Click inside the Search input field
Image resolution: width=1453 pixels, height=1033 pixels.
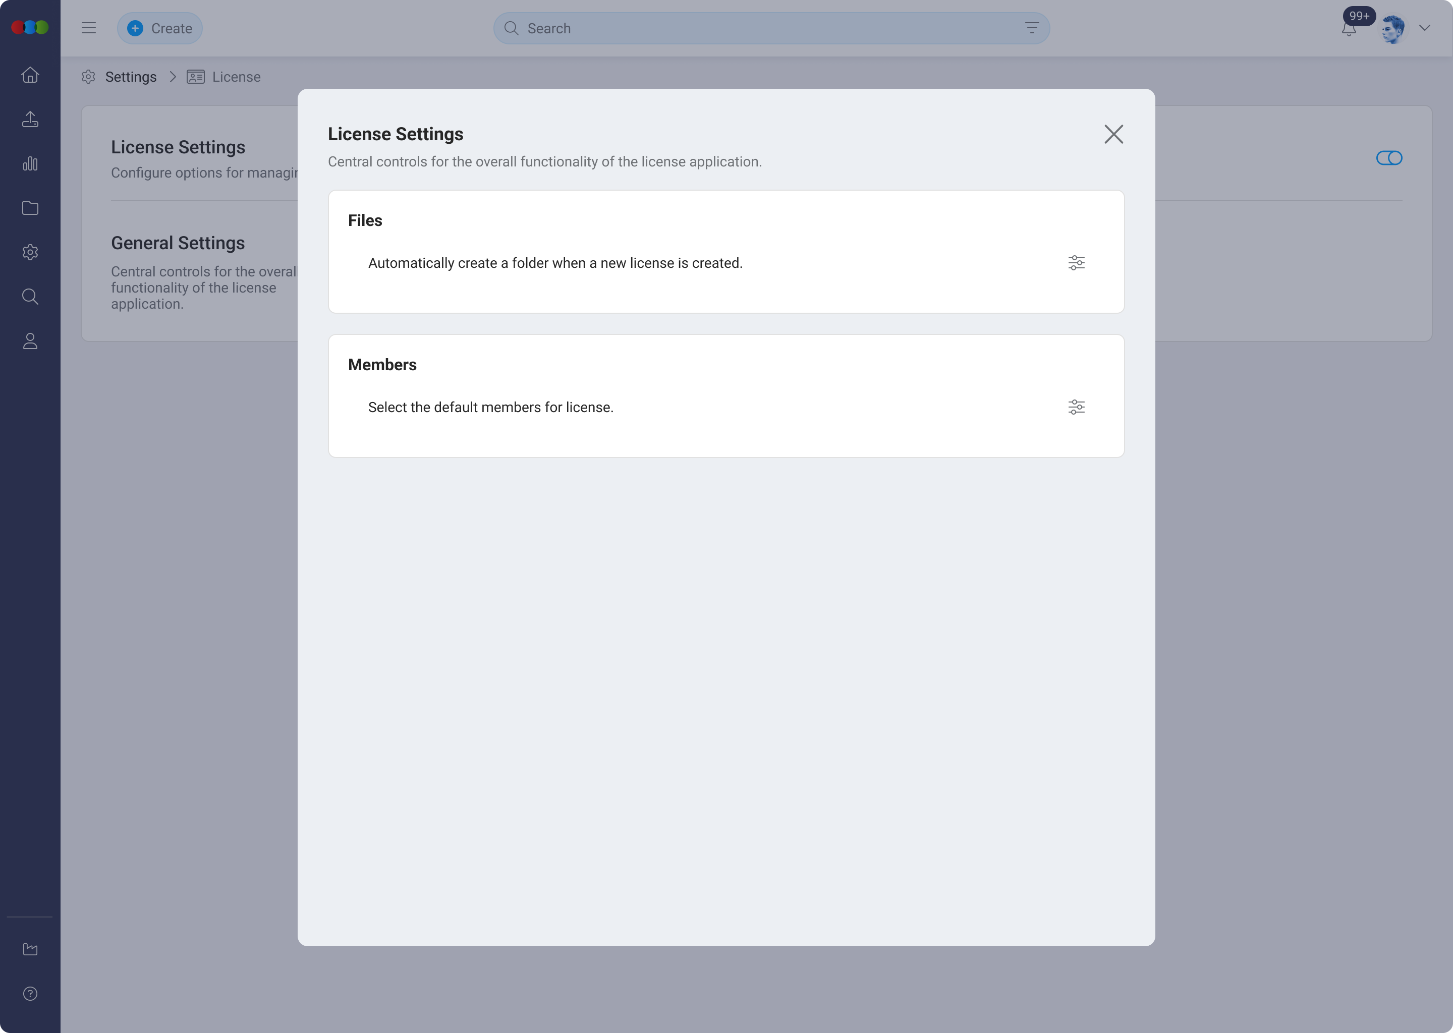tap(700, 28)
